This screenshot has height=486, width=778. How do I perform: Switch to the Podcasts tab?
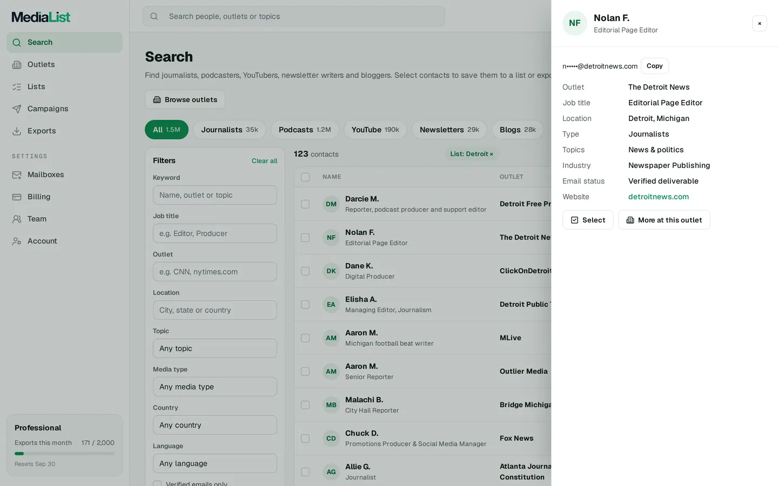tap(305, 130)
